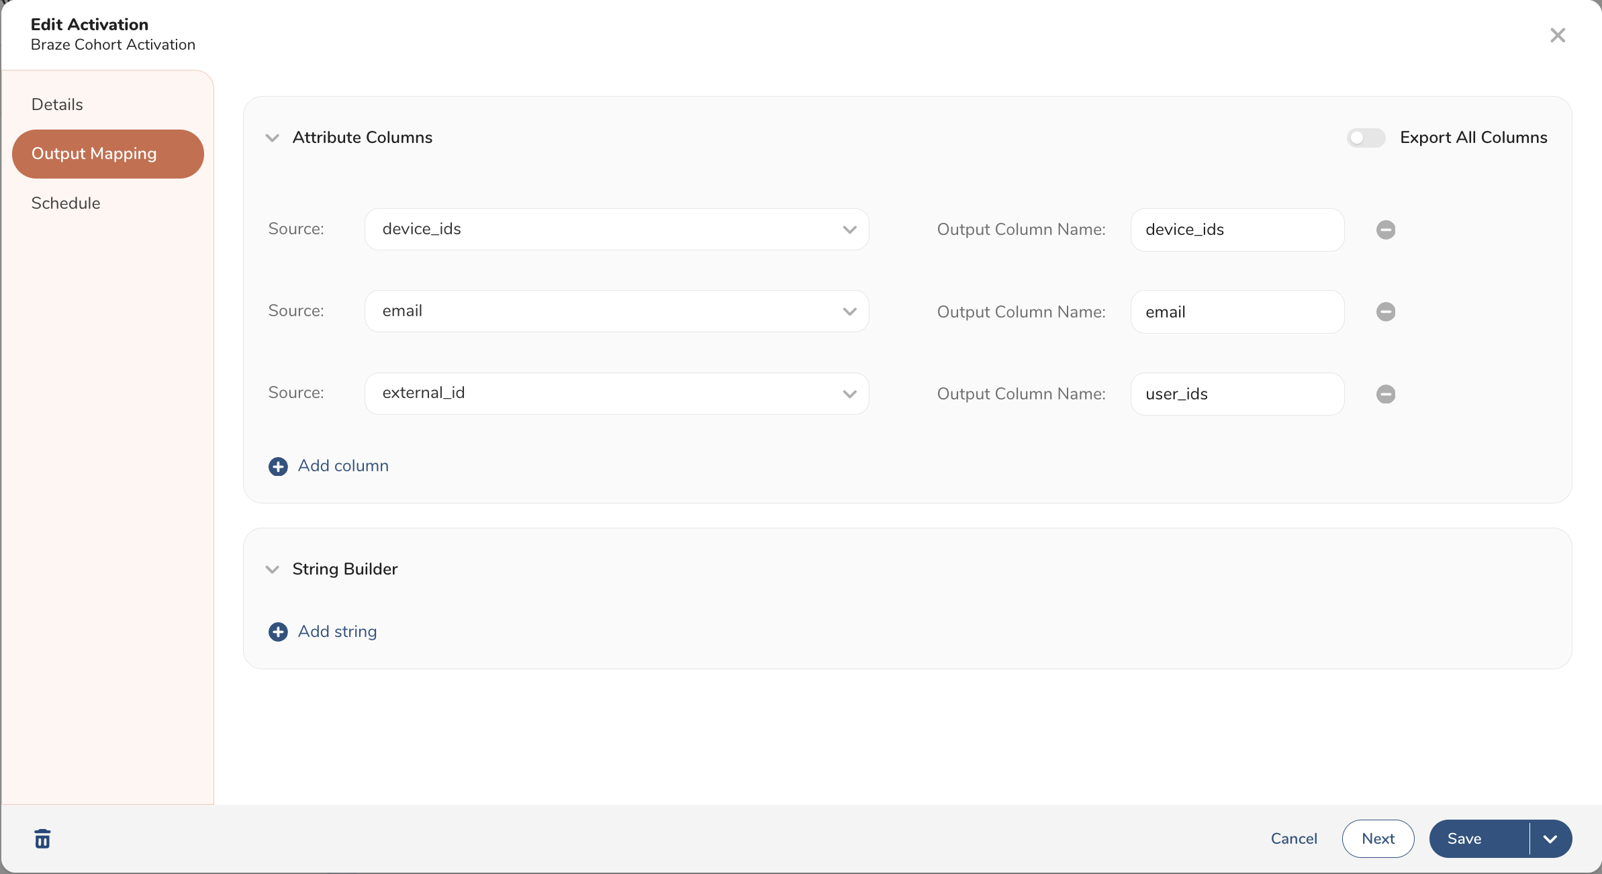Viewport: 1602px width, 874px height.
Task: Click the remove icon for user_ids column
Action: 1386,393
